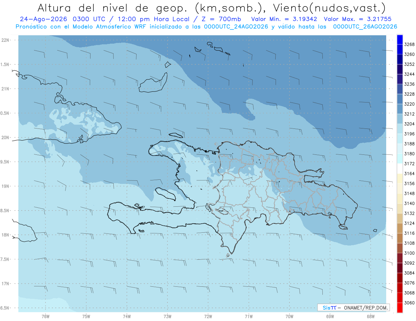
Task: Click the '9.5N' latitude label
Action: (x=5, y=162)
